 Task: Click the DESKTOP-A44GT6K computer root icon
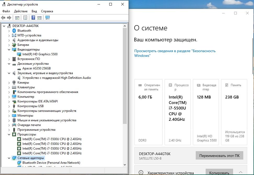(x=9, y=26)
